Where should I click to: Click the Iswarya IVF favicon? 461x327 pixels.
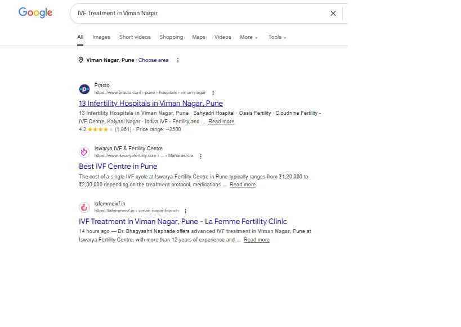(x=84, y=152)
